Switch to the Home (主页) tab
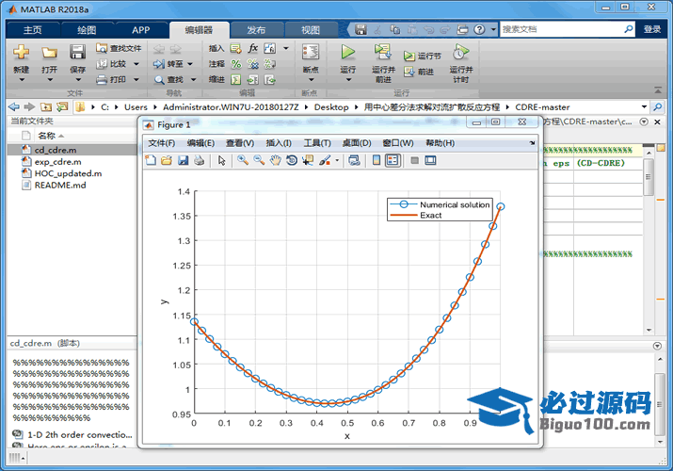 click(x=33, y=30)
